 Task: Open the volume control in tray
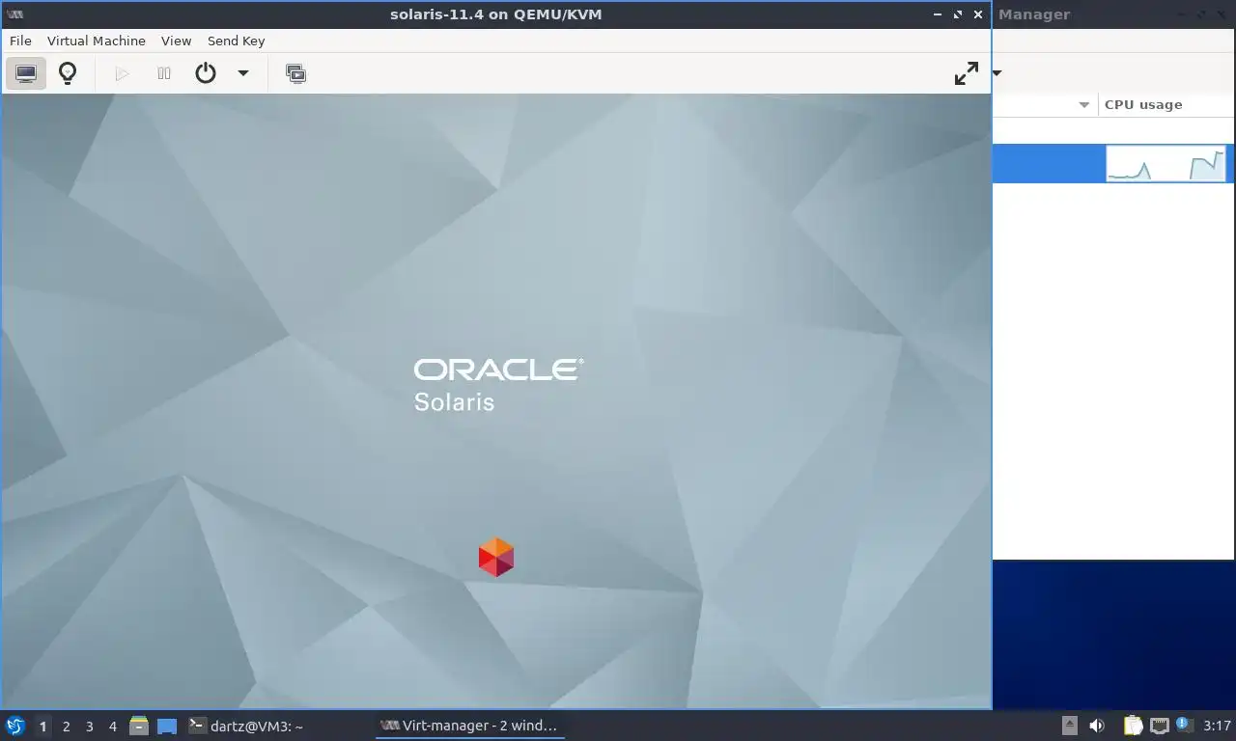pos(1097,726)
